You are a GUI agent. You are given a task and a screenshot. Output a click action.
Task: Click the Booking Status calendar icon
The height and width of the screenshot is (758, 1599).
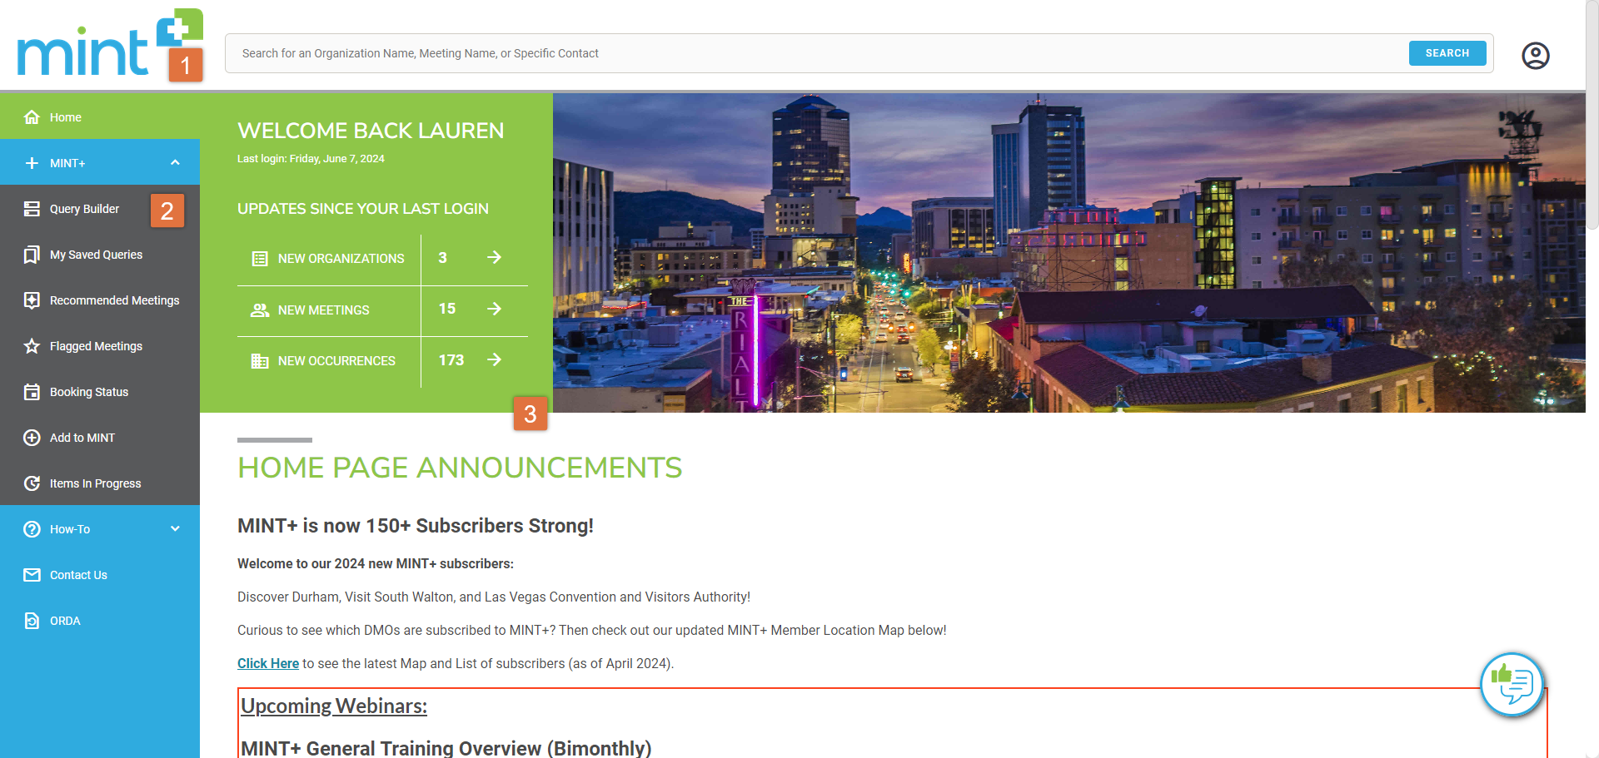coord(32,392)
